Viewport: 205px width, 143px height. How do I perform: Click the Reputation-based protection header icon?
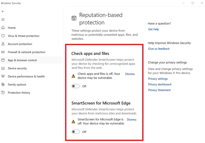point(74,18)
